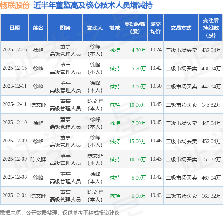
Task: Click 陈文晔 name in 2025-12-11 row
Action: [38, 105]
